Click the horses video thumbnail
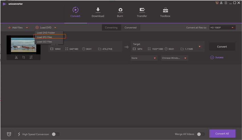This screenshot has width=242, height=140. pyautogui.click(x=23, y=45)
